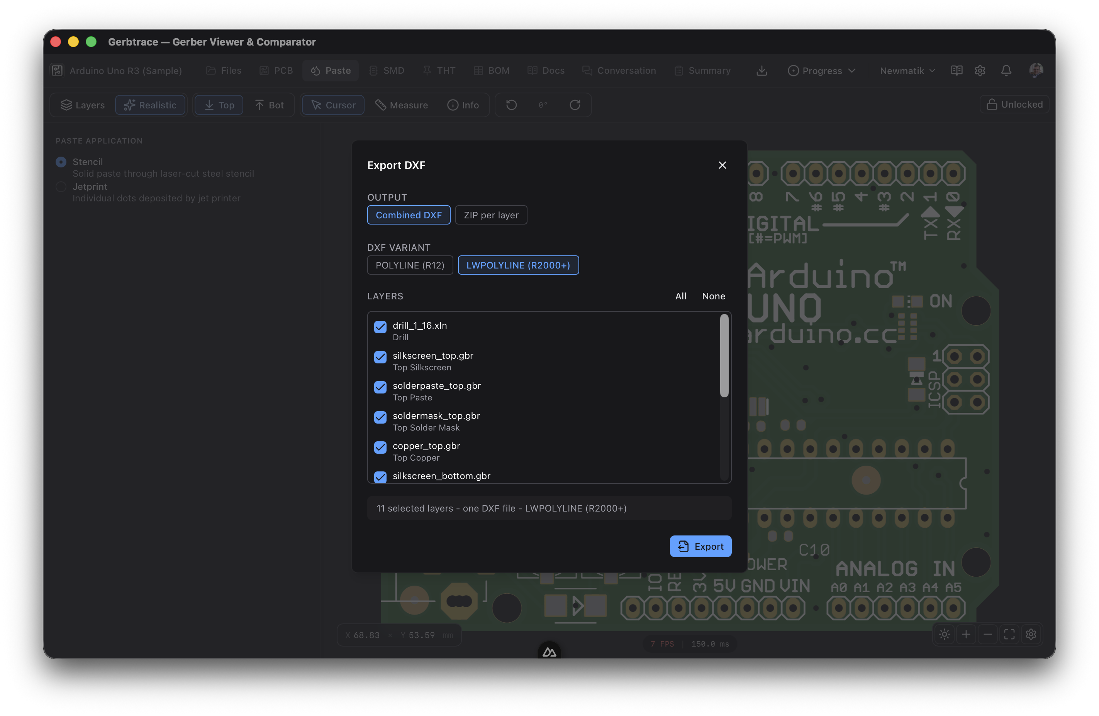
Task: Toggle Realistic view mode
Action: click(x=150, y=105)
